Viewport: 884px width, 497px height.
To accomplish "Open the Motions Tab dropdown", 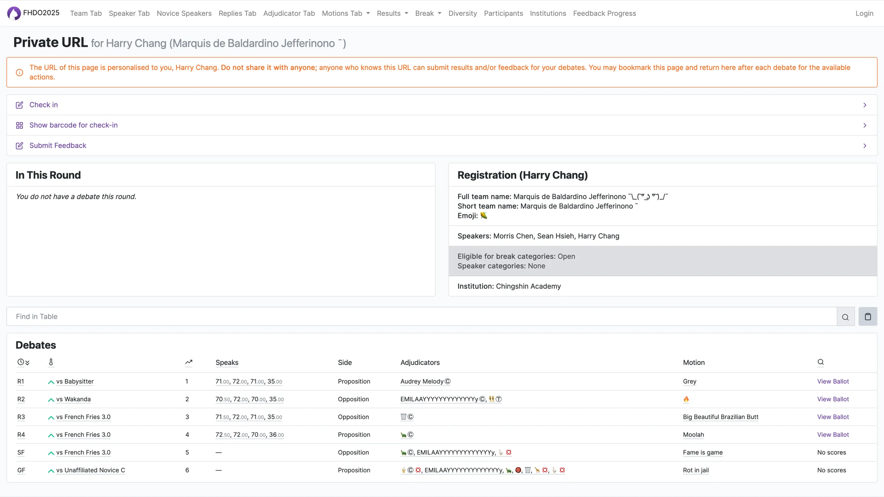I will (346, 13).
